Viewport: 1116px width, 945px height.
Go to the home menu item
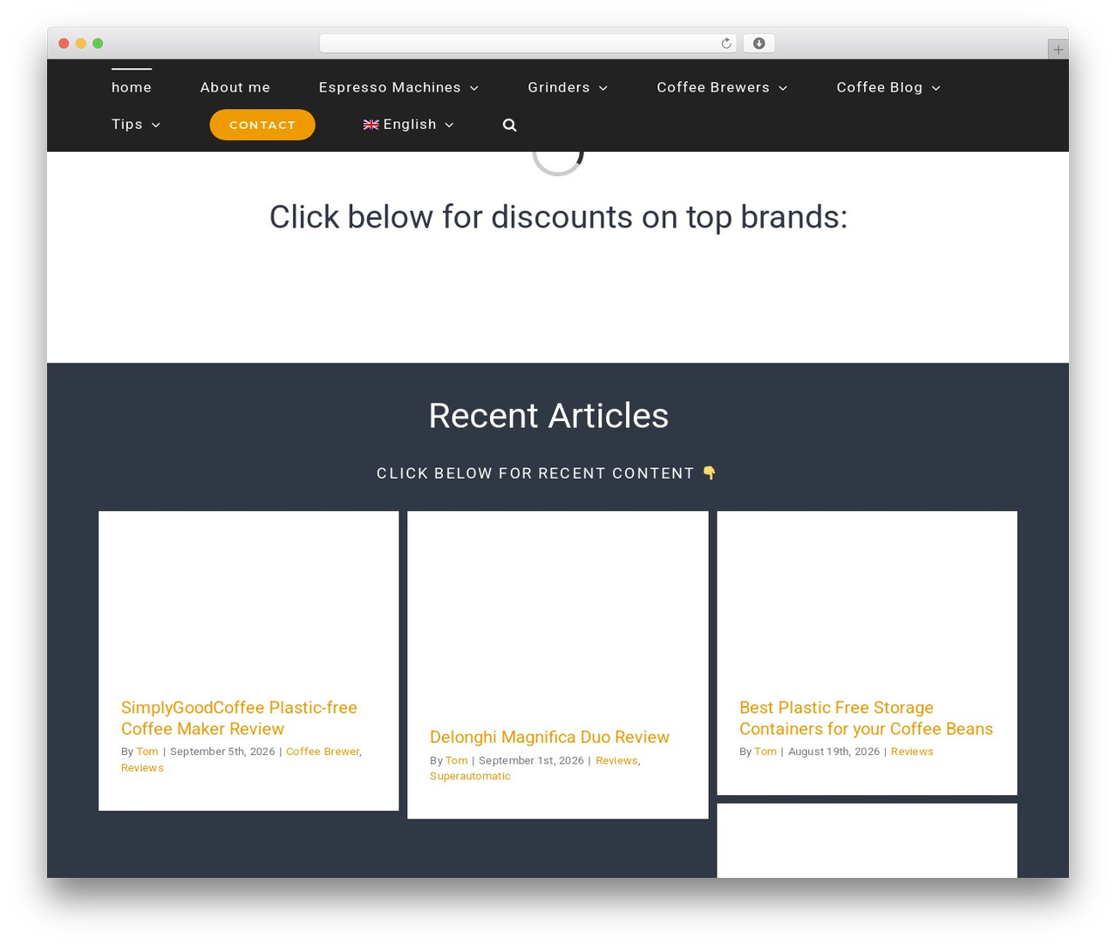[x=132, y=87]
